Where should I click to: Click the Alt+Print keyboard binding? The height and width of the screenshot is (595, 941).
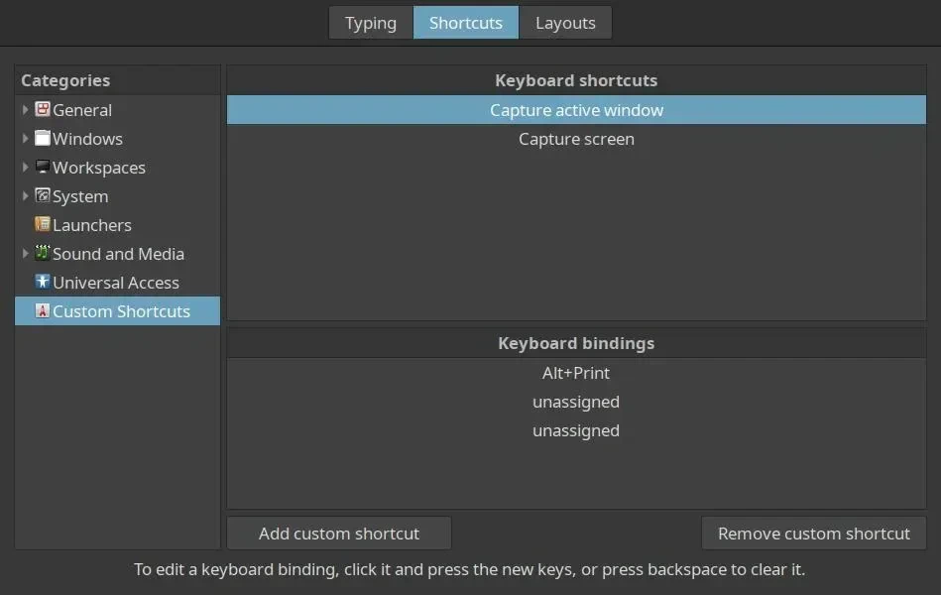coord(576,373)
